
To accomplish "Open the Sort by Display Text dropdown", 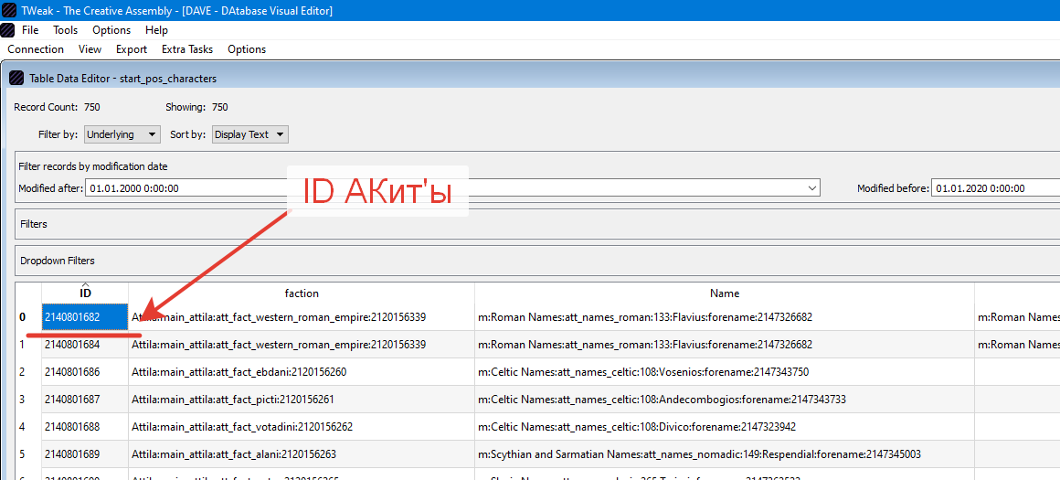I will [250, 134].
